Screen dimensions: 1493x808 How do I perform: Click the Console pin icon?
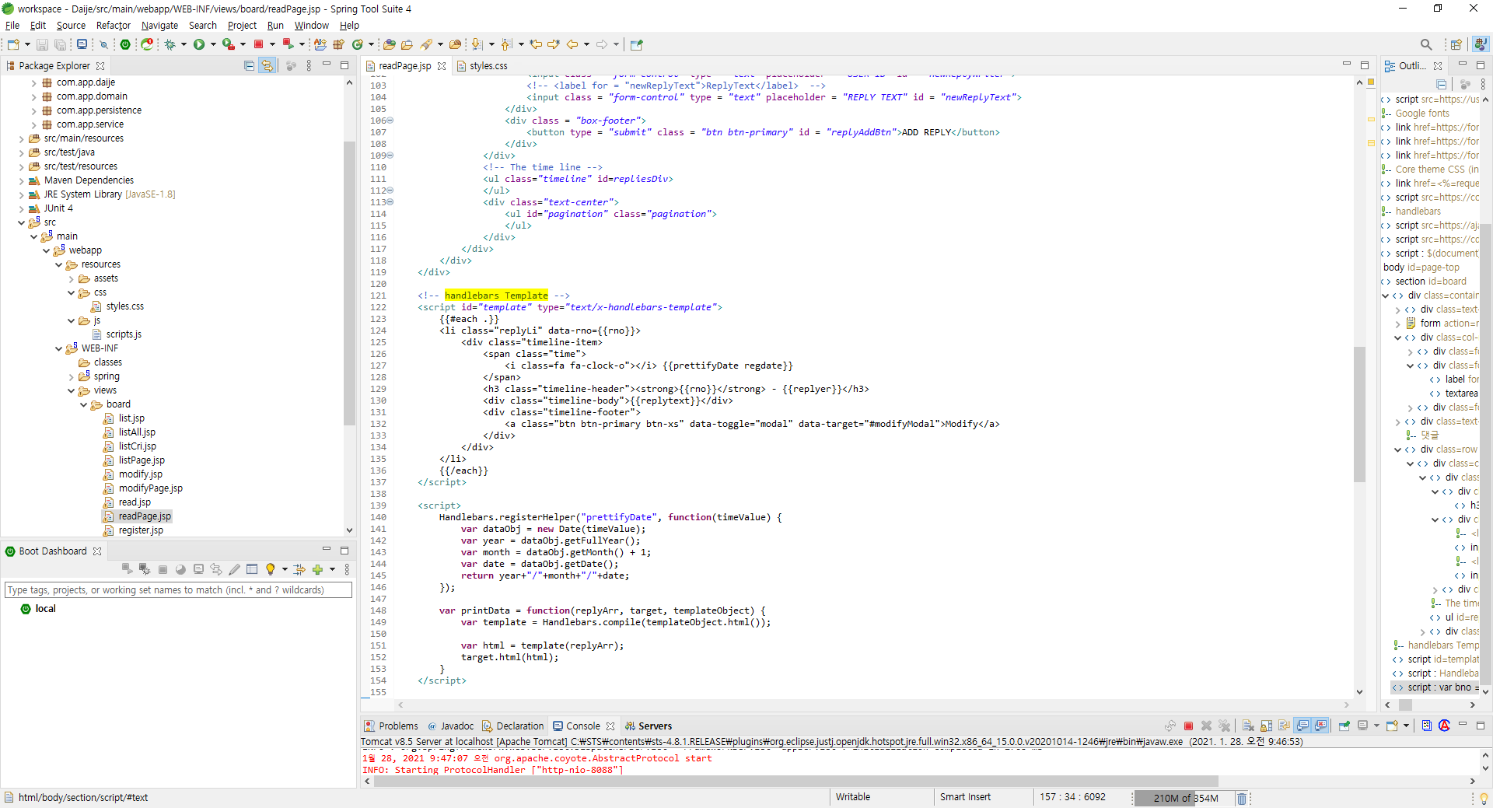pyautogui.click(x=1344, y=726)
